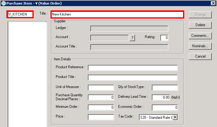Open account lookup question mark button
Image resolution: width=217 pixels, height=127 pixels.
pyautogui.click(x=132, y=38)
